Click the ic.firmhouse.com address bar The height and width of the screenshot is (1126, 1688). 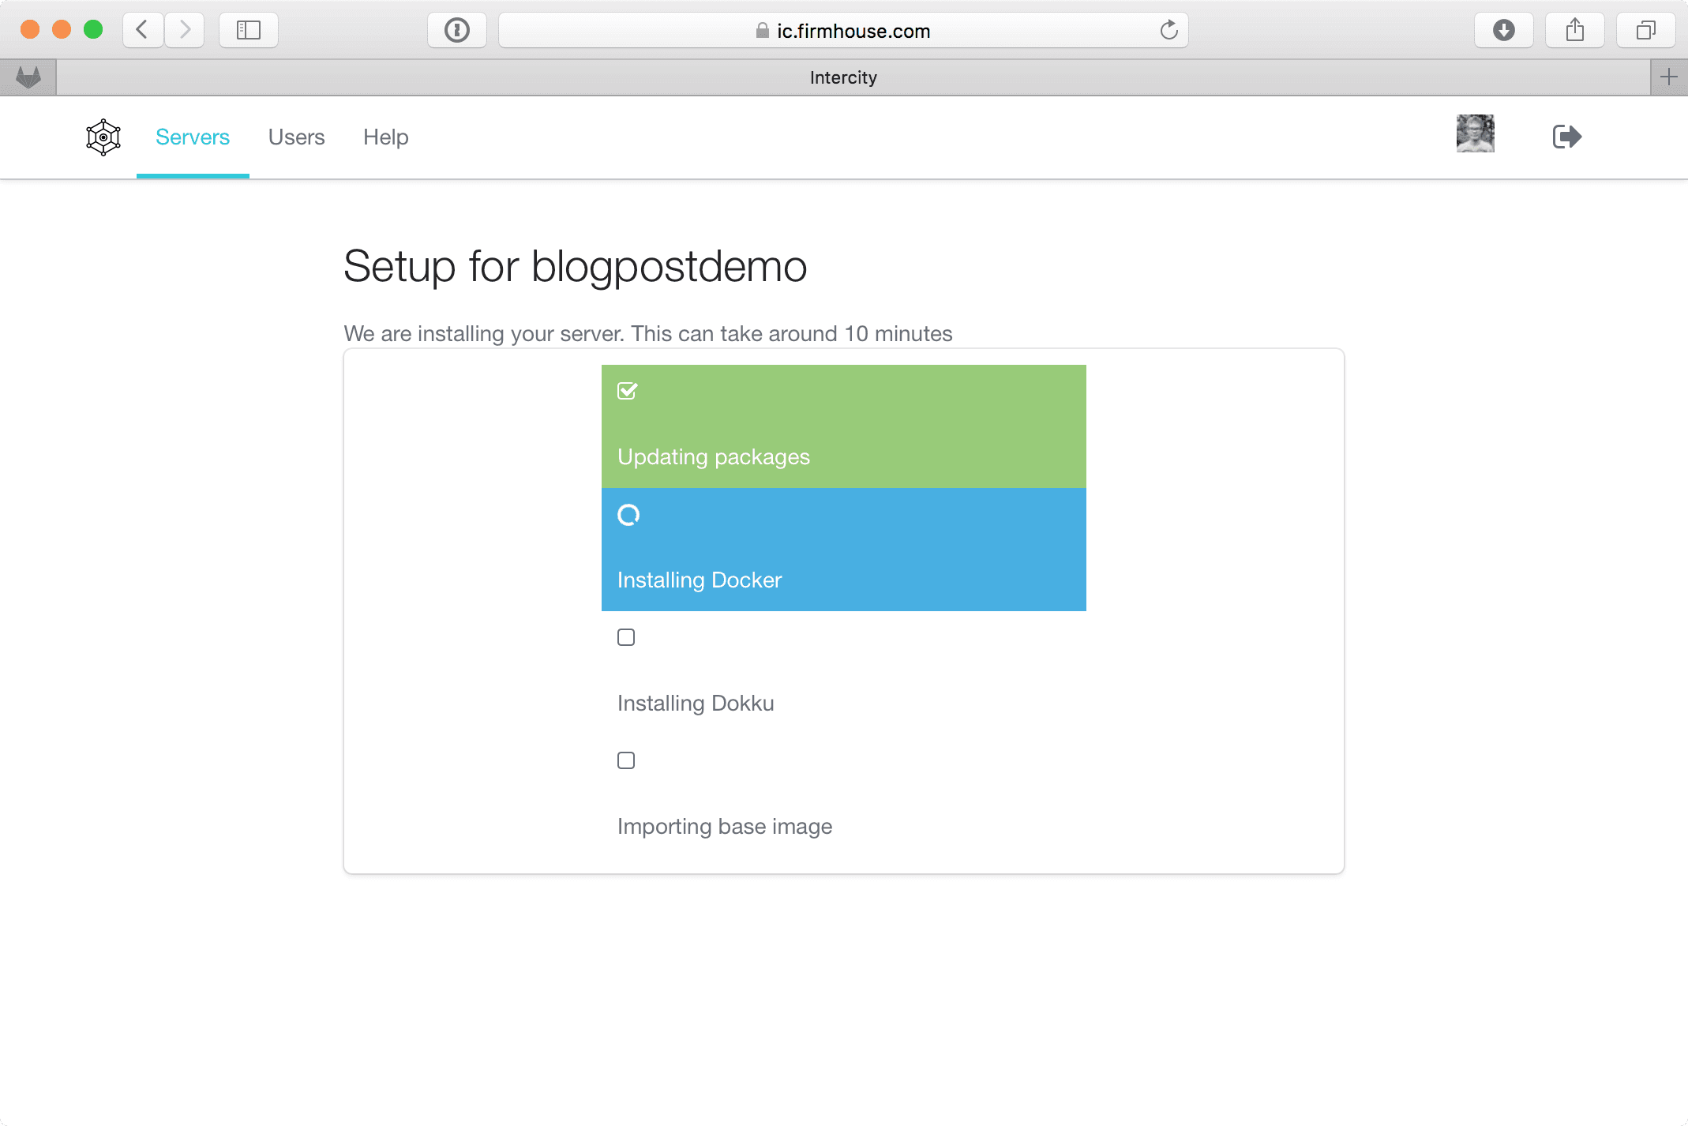point(842,31)
